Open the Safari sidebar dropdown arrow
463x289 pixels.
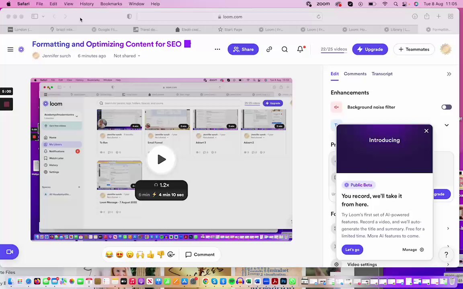(x=43, y=16)
